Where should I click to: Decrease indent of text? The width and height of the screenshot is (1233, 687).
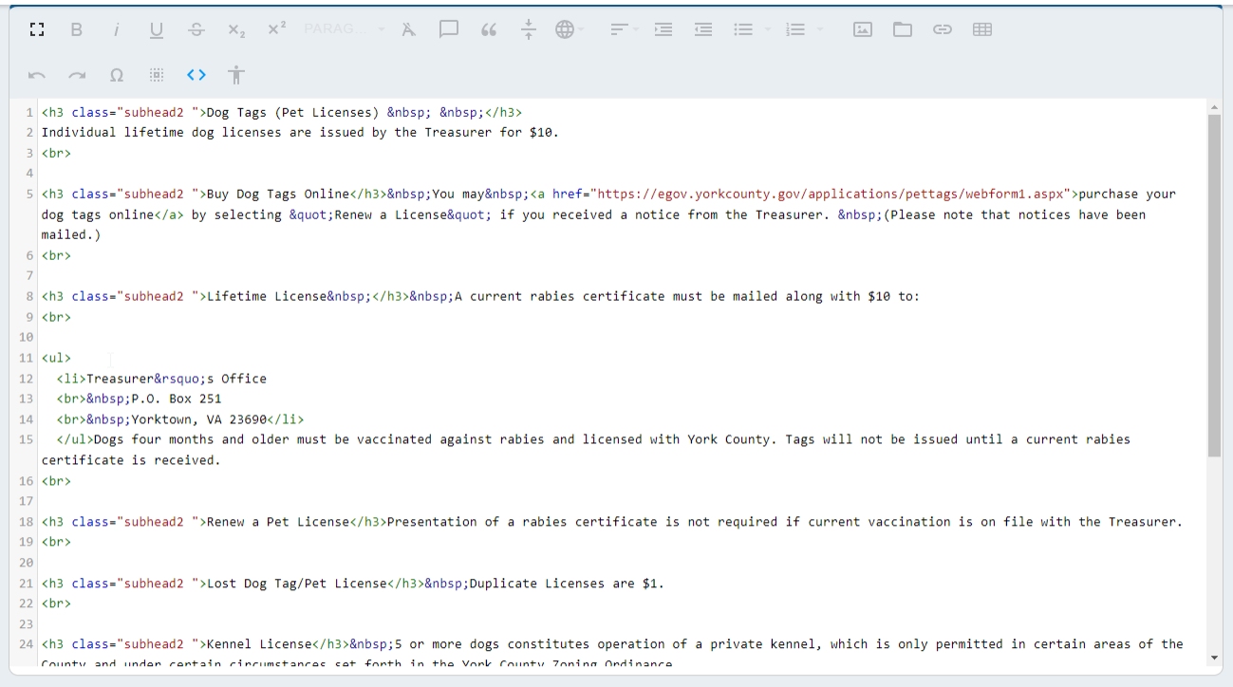703,29
